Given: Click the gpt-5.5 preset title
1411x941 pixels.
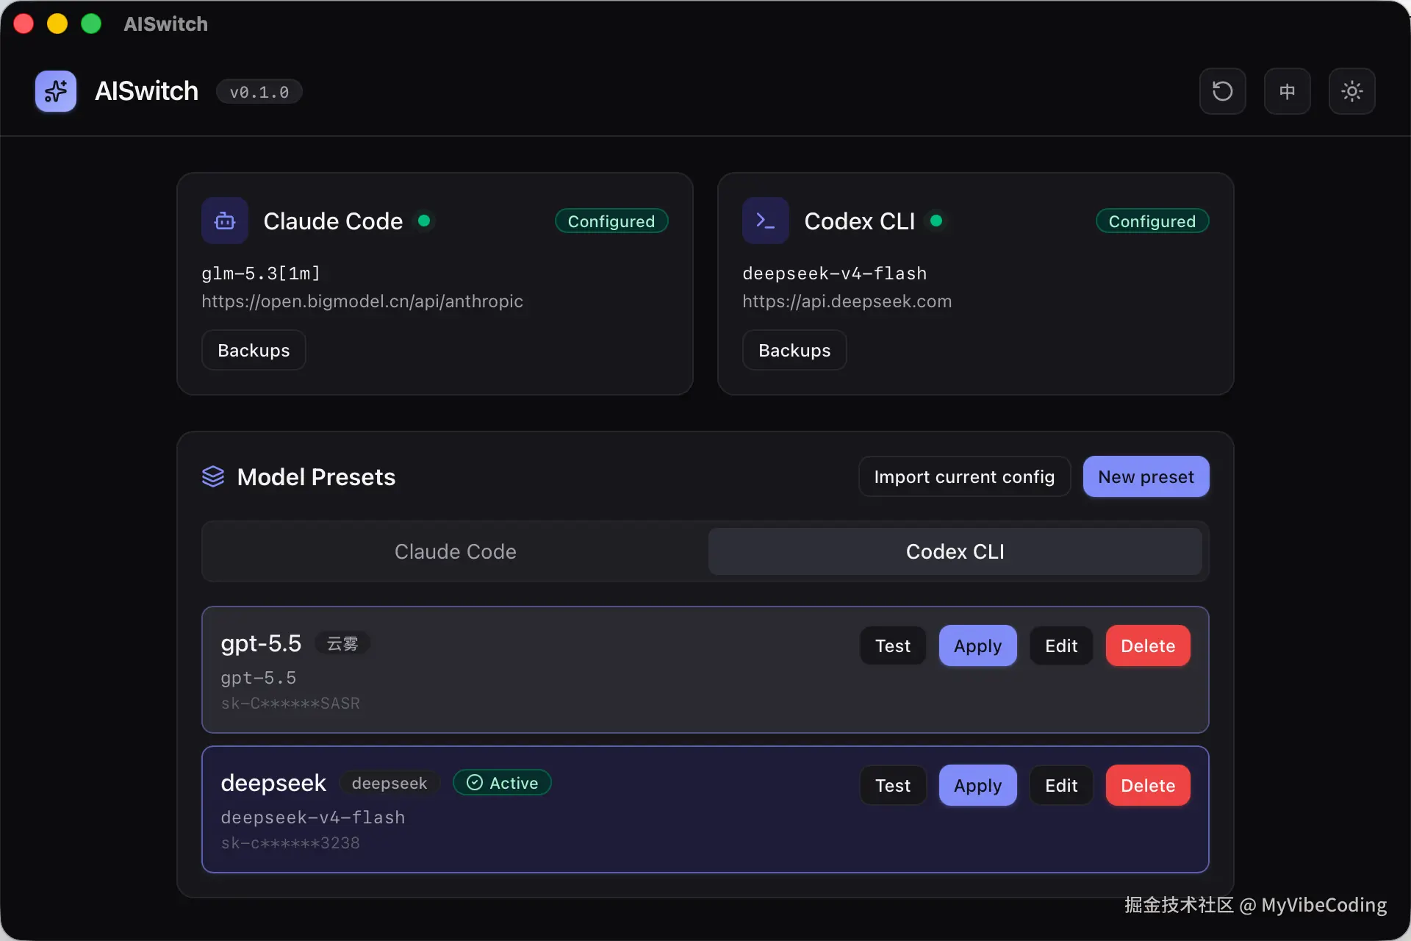Looking at the screenshot, I should tap(261, 643).
